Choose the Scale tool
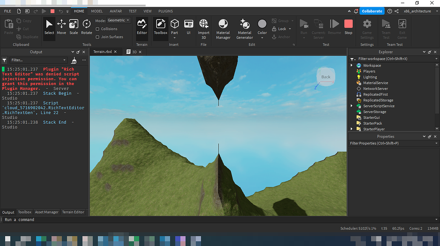 (x=74, y=27)
